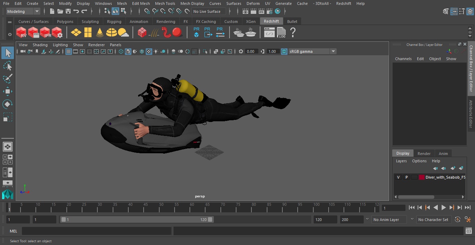Activate the Scale tool in toolbox
This screenshot has width=475, height=245.
(8, 117)
